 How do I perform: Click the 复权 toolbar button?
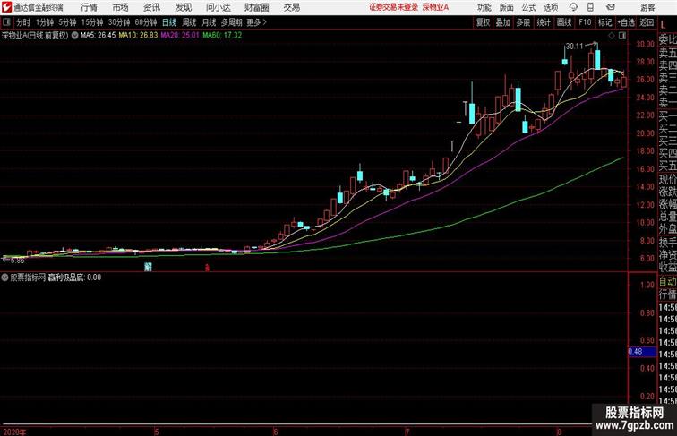point(484,22)
